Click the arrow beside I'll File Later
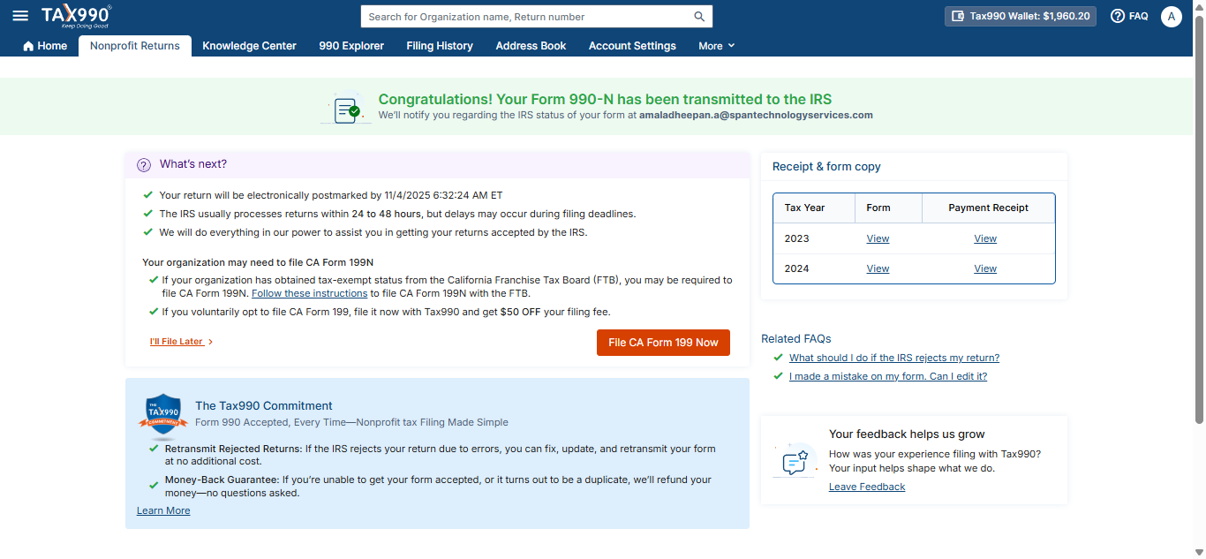 point(210,342)
